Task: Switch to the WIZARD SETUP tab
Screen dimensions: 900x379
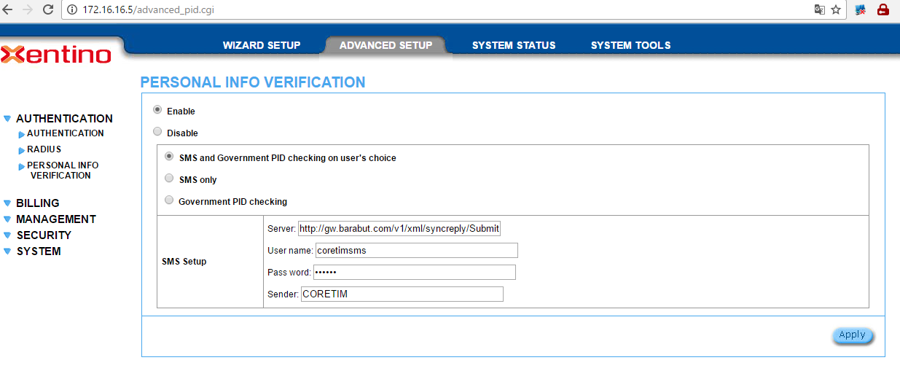Action: [x=262, y=45]
